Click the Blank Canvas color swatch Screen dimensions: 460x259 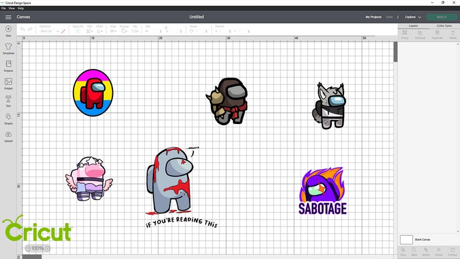click(x=406, y=240)
